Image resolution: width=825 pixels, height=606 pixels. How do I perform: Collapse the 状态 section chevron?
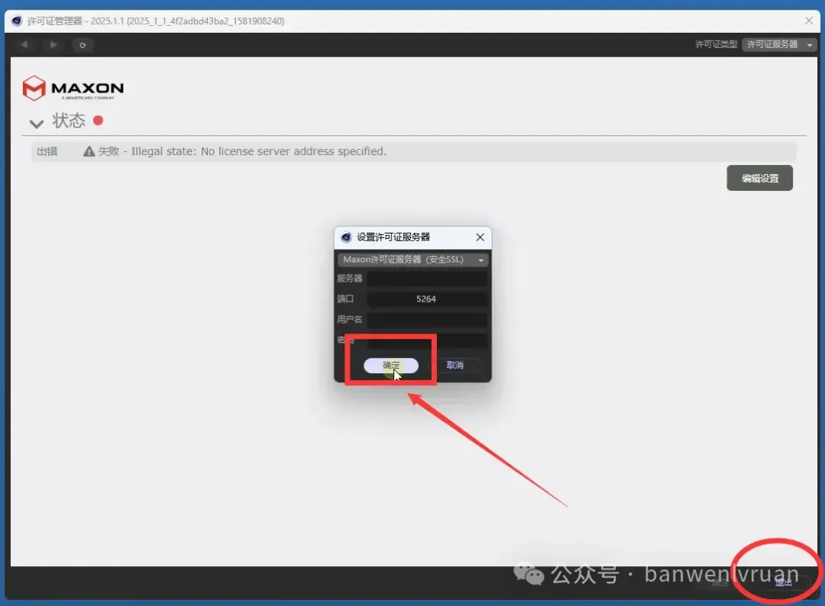click(x=37, y=124)
